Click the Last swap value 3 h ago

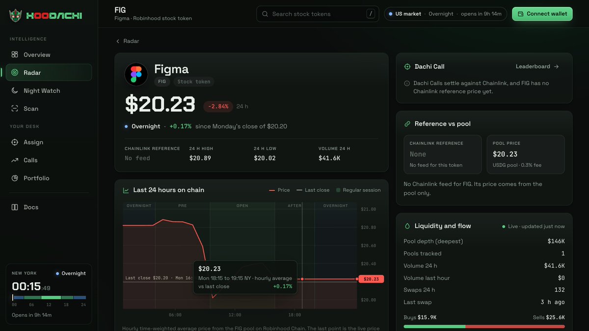553,302
